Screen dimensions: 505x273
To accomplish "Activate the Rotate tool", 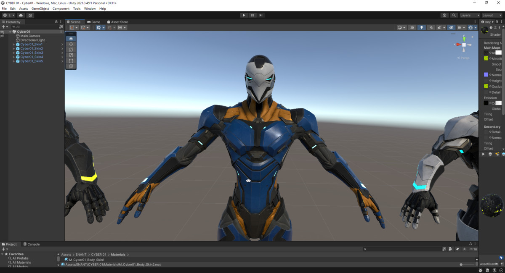I will [71, 49].
